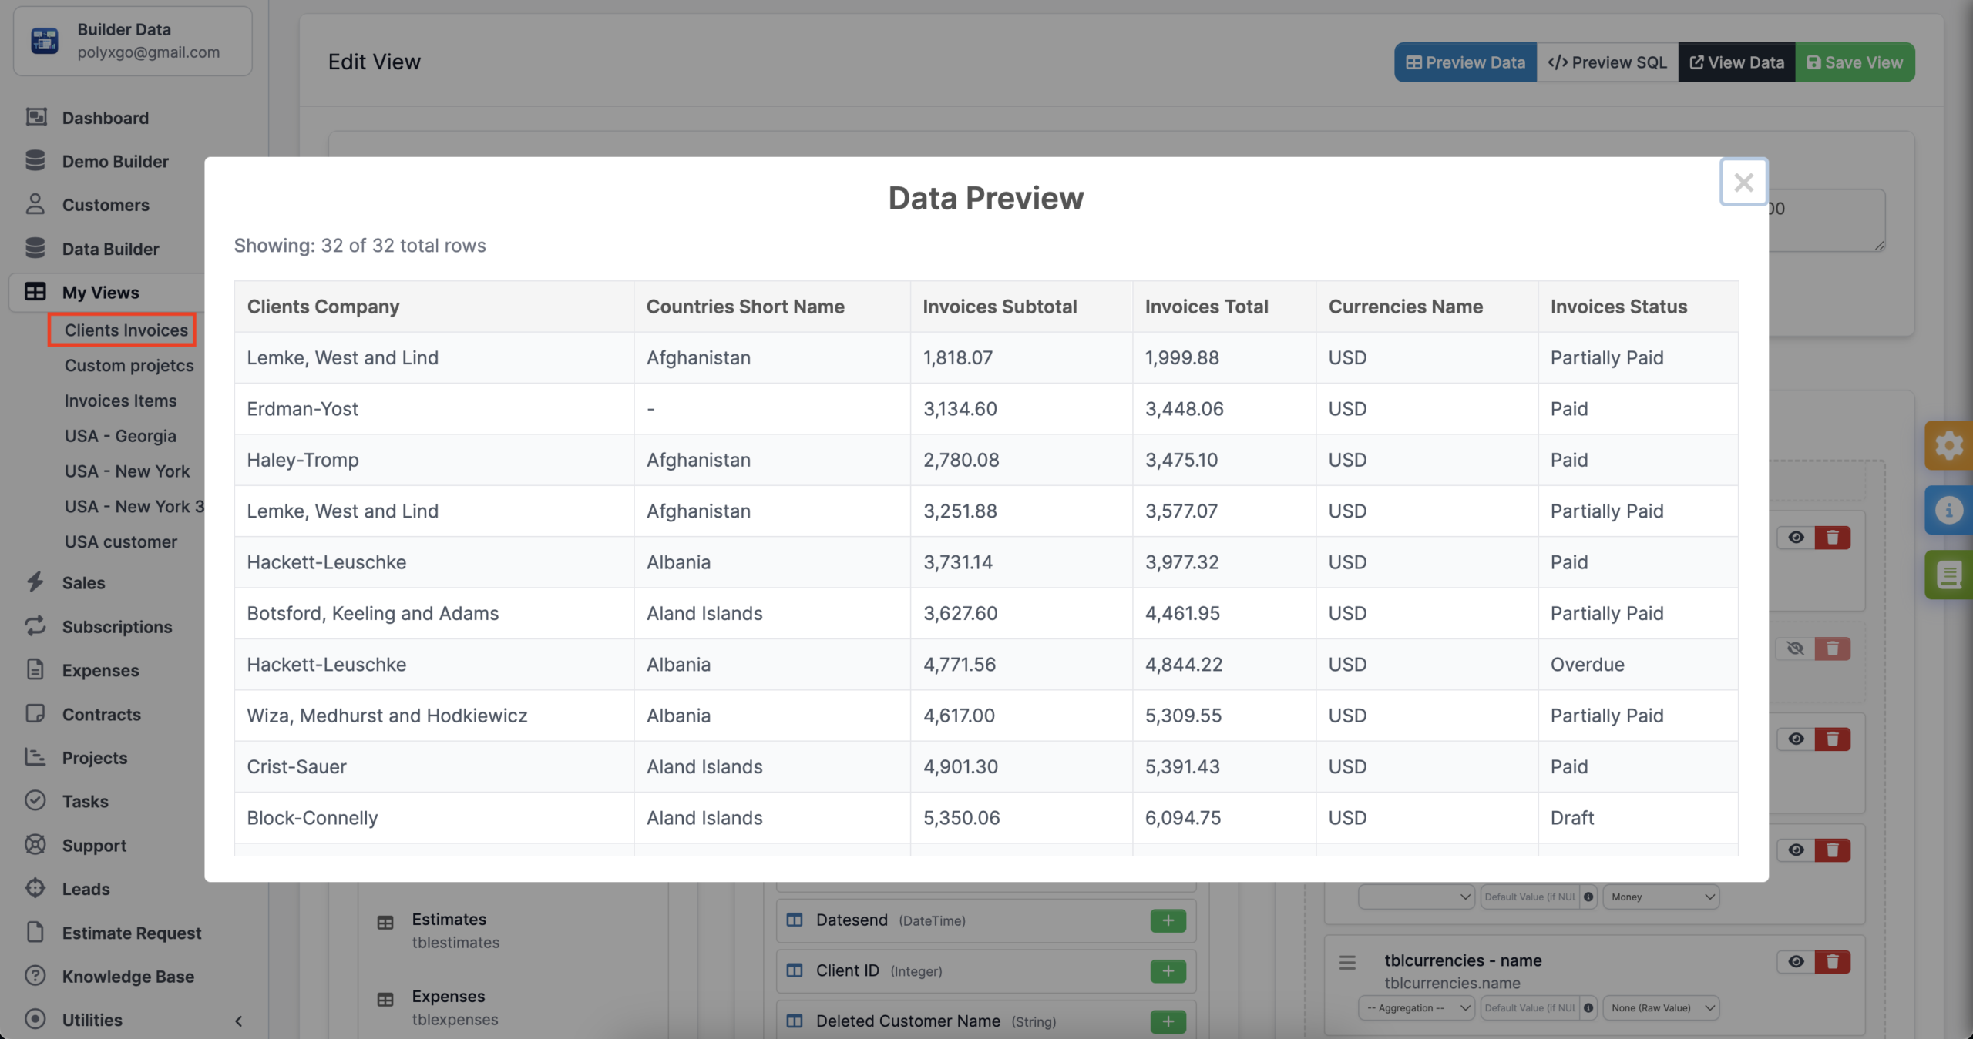The height and width of the screenshot is (1039, 1973).
Task: Open the Money format dropdown
Action: click(x=1661, y=897)
